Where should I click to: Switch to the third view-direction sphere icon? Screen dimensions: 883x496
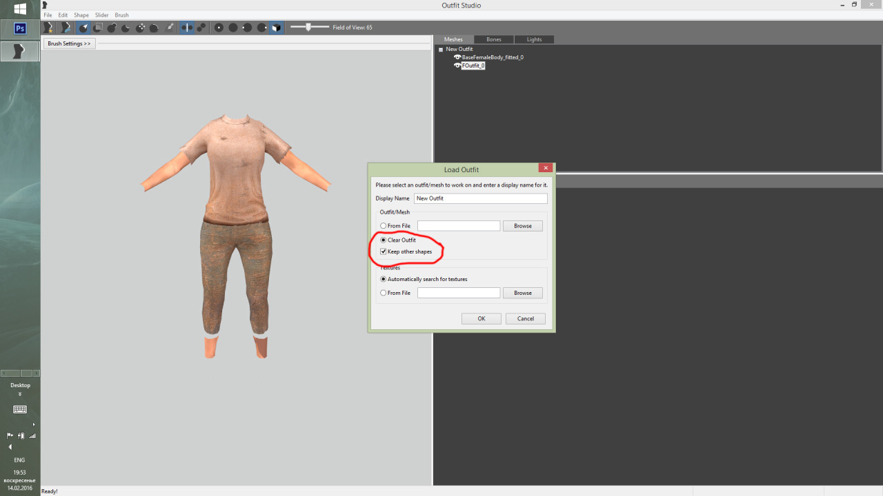click(x=247, y=28)
